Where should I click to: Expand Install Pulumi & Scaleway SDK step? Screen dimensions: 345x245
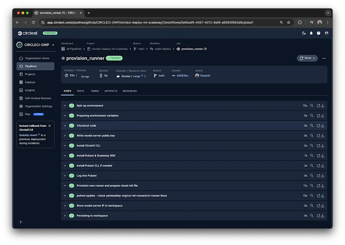pos(65,156)
